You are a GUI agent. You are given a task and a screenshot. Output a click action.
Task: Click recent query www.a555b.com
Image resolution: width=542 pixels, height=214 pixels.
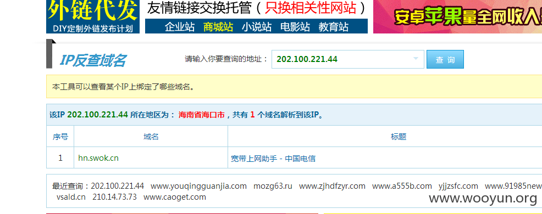pyautogui.click(x=402, y=186)
